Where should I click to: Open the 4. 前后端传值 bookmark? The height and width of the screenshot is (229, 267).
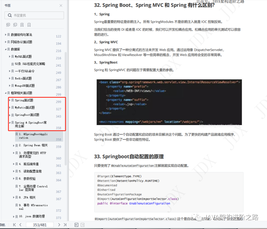click(x=29, y=164)
